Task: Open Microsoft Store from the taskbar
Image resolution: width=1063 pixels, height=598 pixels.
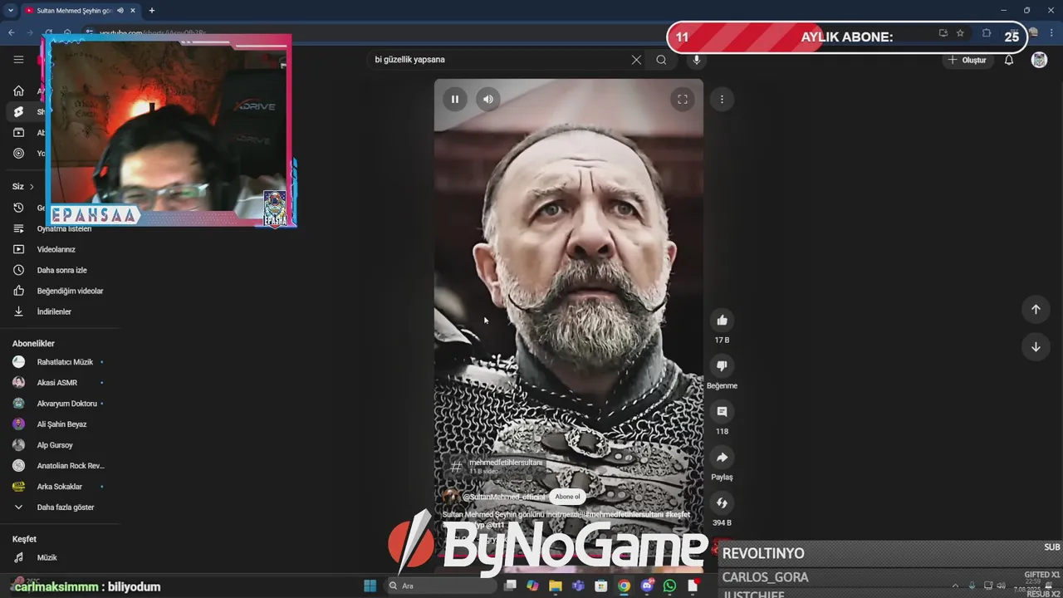Action: (601, 586)
